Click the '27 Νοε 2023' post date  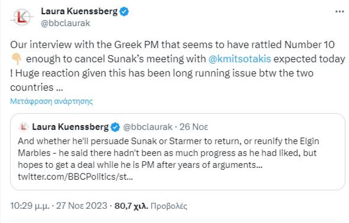[x=81, y=206]
